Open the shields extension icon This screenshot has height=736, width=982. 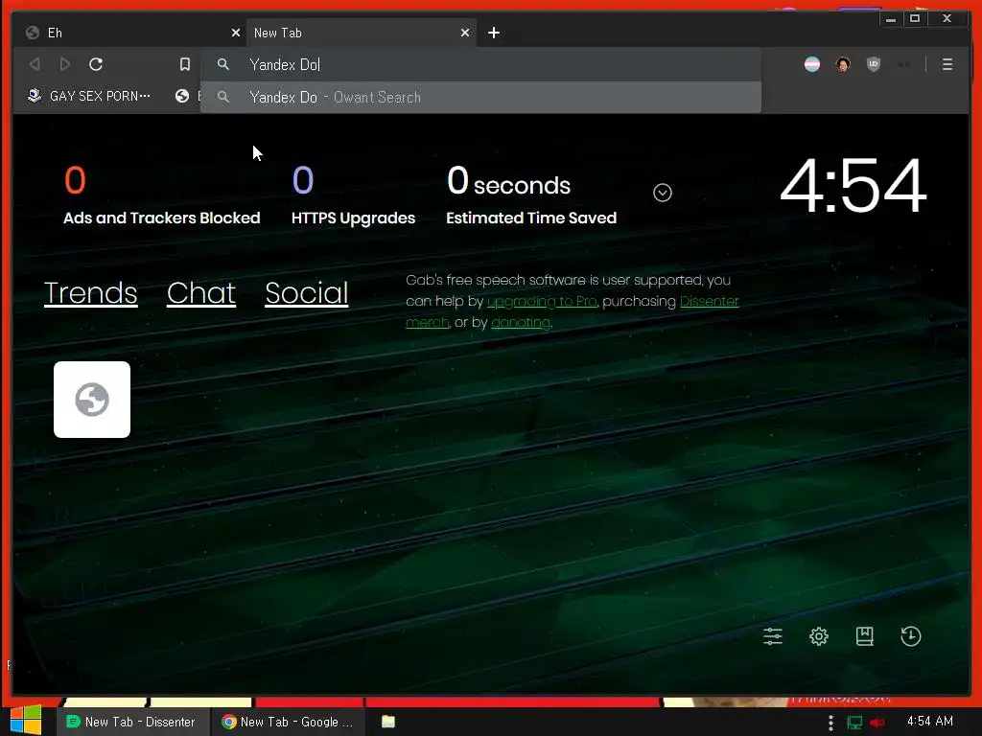(874, 64)
